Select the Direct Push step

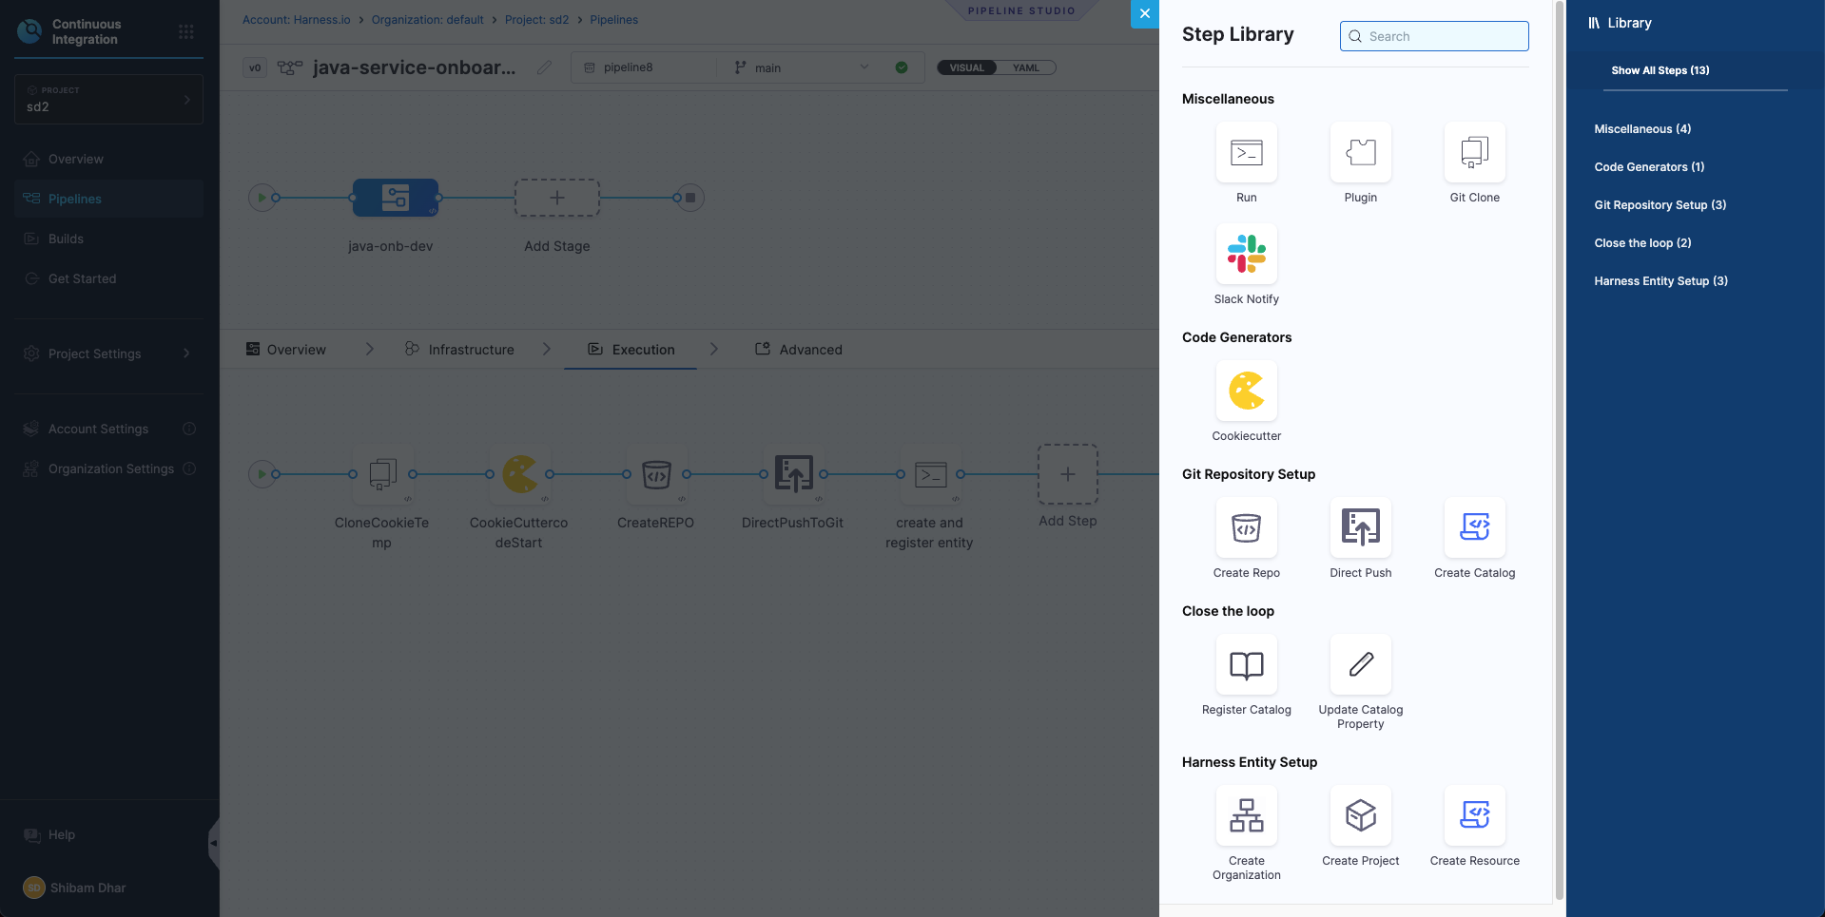pos(1360,528)
